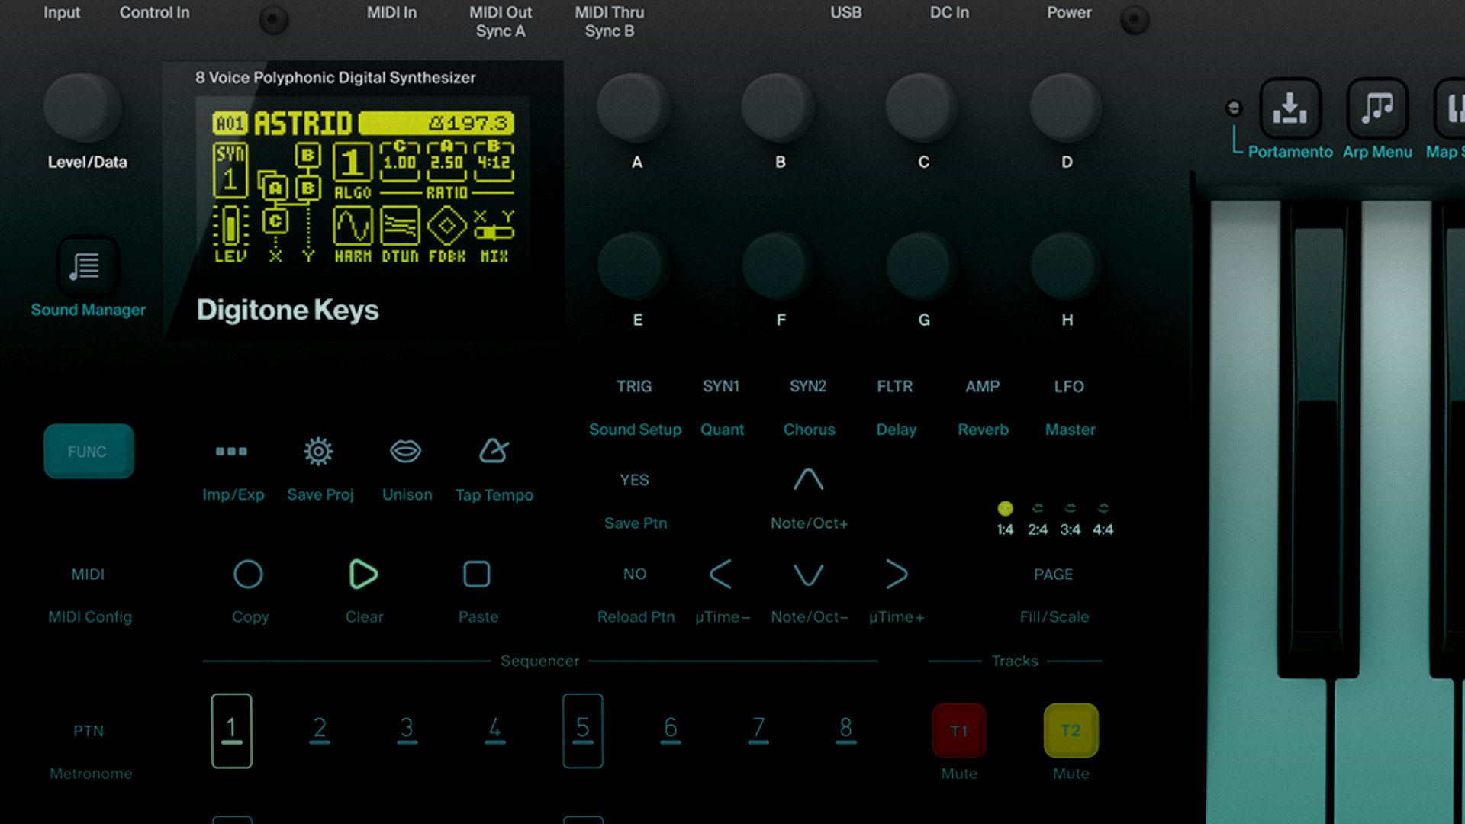Tap the Tap Tempo metronome icon
This screenshot has height=824, width=1465.
click(x=494, y=451)
